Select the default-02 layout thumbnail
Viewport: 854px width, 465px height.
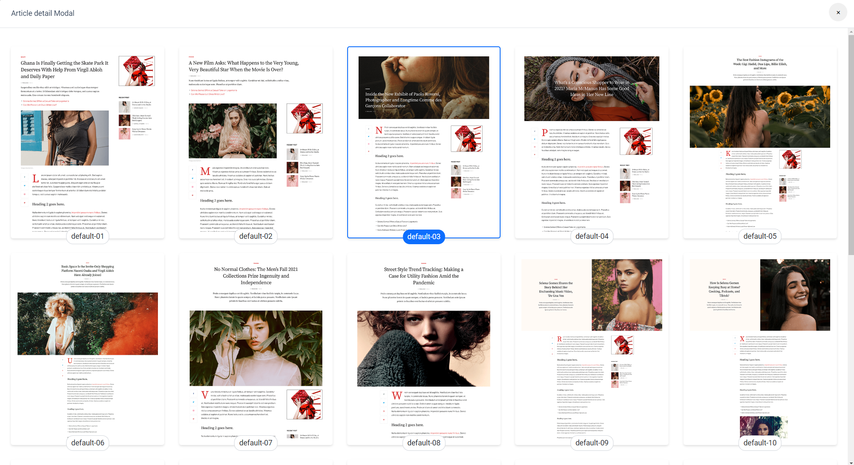256,142
